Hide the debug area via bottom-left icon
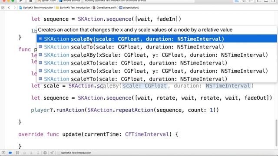Image resolution: width=278 pixels, height=156 pixels. pos(3,153)
